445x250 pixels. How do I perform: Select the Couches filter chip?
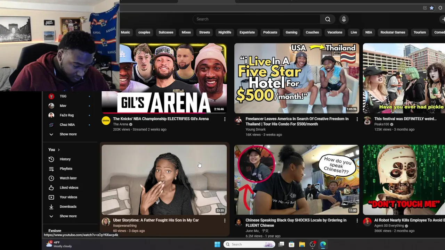(x=312, y=32)
